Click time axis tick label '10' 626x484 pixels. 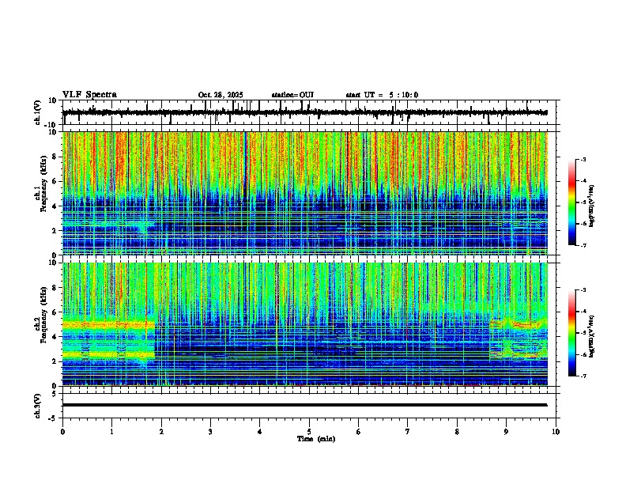[556, 432]
